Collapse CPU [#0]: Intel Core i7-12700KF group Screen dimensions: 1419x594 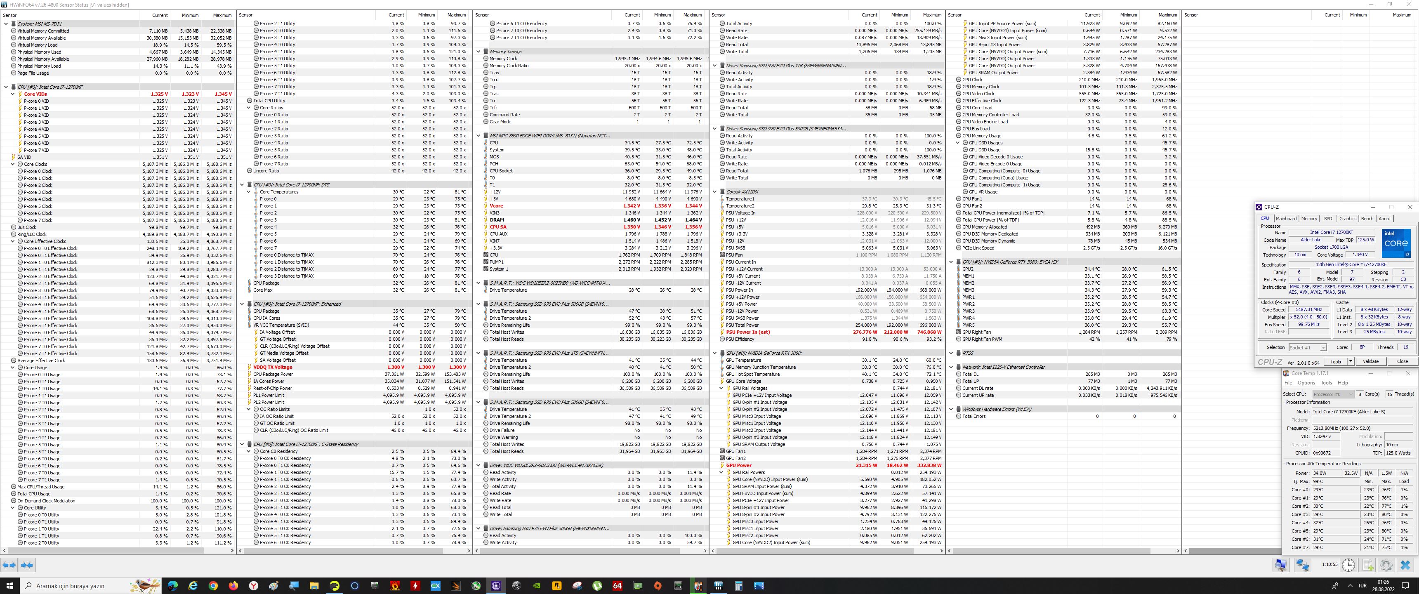(6, 87)
